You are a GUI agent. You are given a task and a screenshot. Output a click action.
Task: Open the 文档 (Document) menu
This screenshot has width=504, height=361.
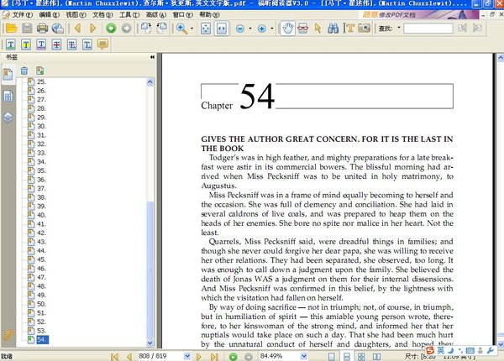102,15
